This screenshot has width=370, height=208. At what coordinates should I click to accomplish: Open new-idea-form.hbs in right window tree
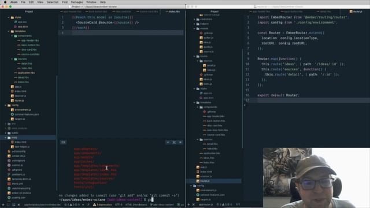[x=217, y=130]
